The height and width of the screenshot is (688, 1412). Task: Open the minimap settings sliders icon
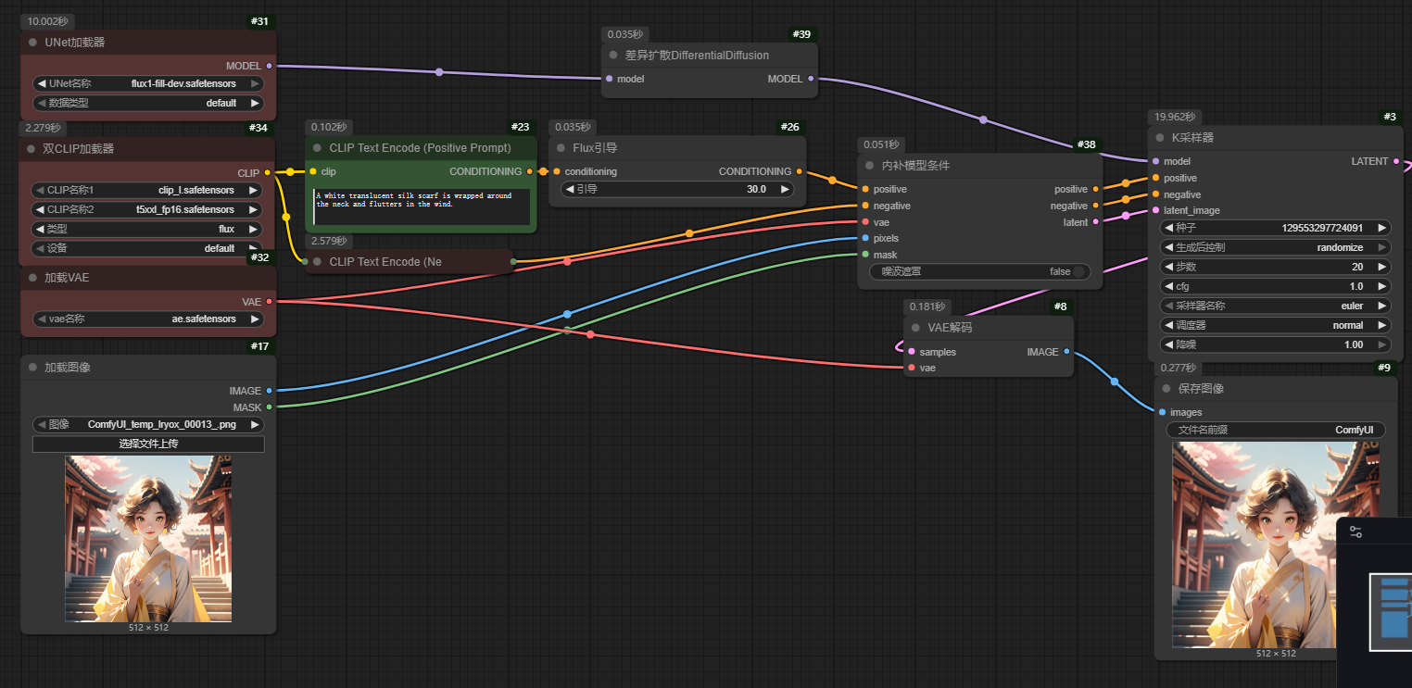(x=1355, y=532)
